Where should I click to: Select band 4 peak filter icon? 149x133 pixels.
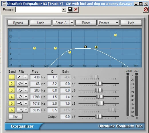pos(20,97)
